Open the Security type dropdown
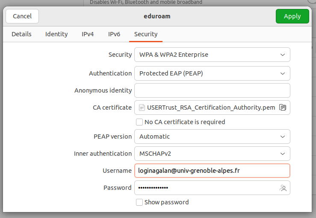The width and height of the screenshot is (316, 218). [x=212, y=55]
